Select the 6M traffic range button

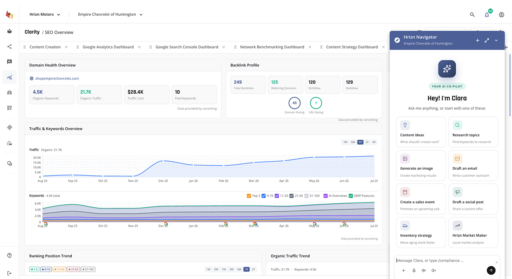pyautogui.click(x=353, y=142)
